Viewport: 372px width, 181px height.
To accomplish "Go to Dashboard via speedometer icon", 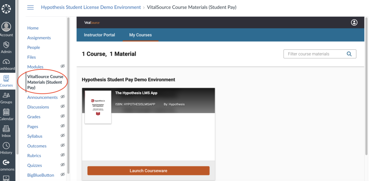I will [x=6, y=62].
